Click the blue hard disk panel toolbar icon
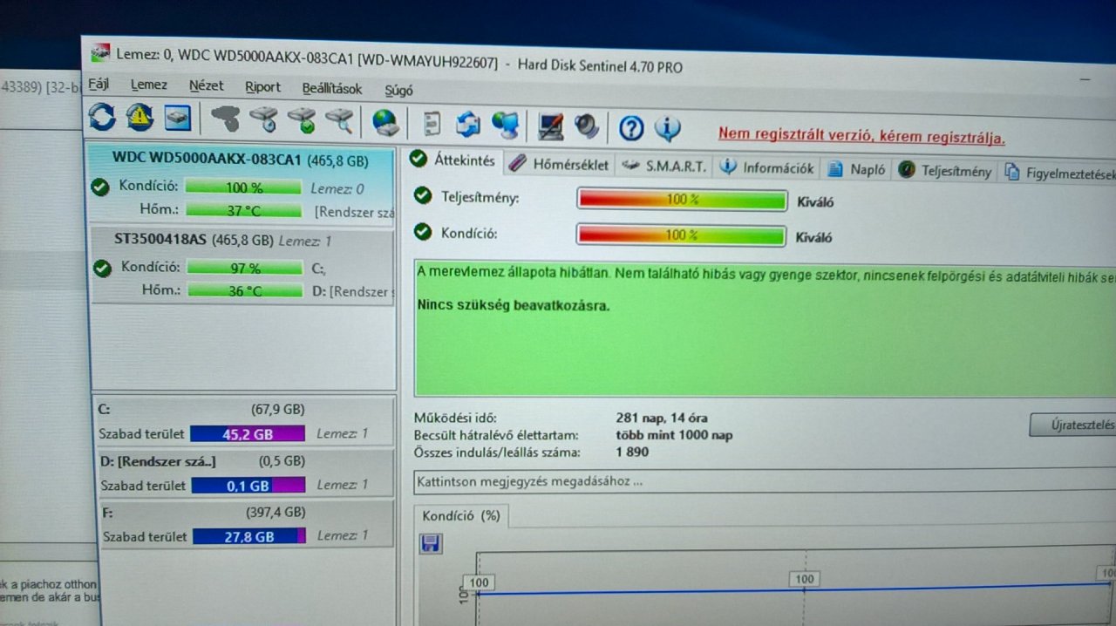 click(178, 118)
